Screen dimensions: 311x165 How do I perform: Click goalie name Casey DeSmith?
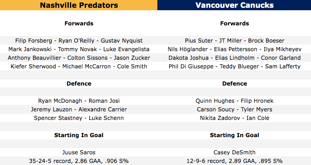click(x=234, y=152)
